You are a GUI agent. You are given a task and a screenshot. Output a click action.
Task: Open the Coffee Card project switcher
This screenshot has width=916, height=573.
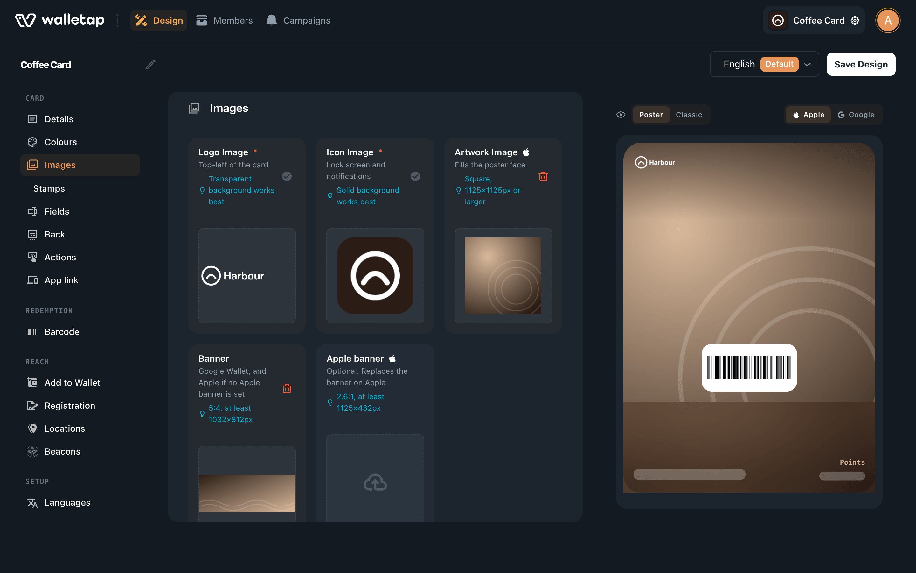814,20
